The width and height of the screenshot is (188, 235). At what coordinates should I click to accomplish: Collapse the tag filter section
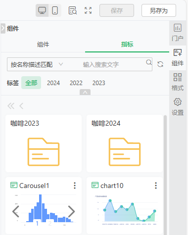pyautogui.click(x=85, y=92)
